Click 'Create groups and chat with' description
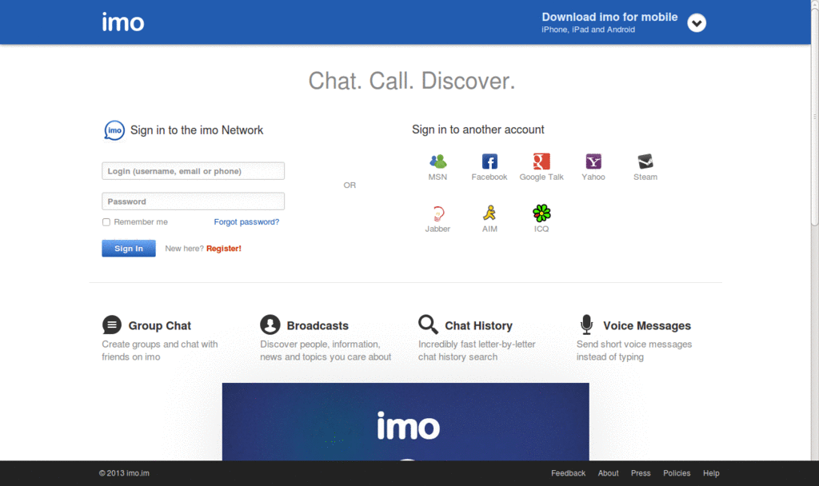 [160, 345]
